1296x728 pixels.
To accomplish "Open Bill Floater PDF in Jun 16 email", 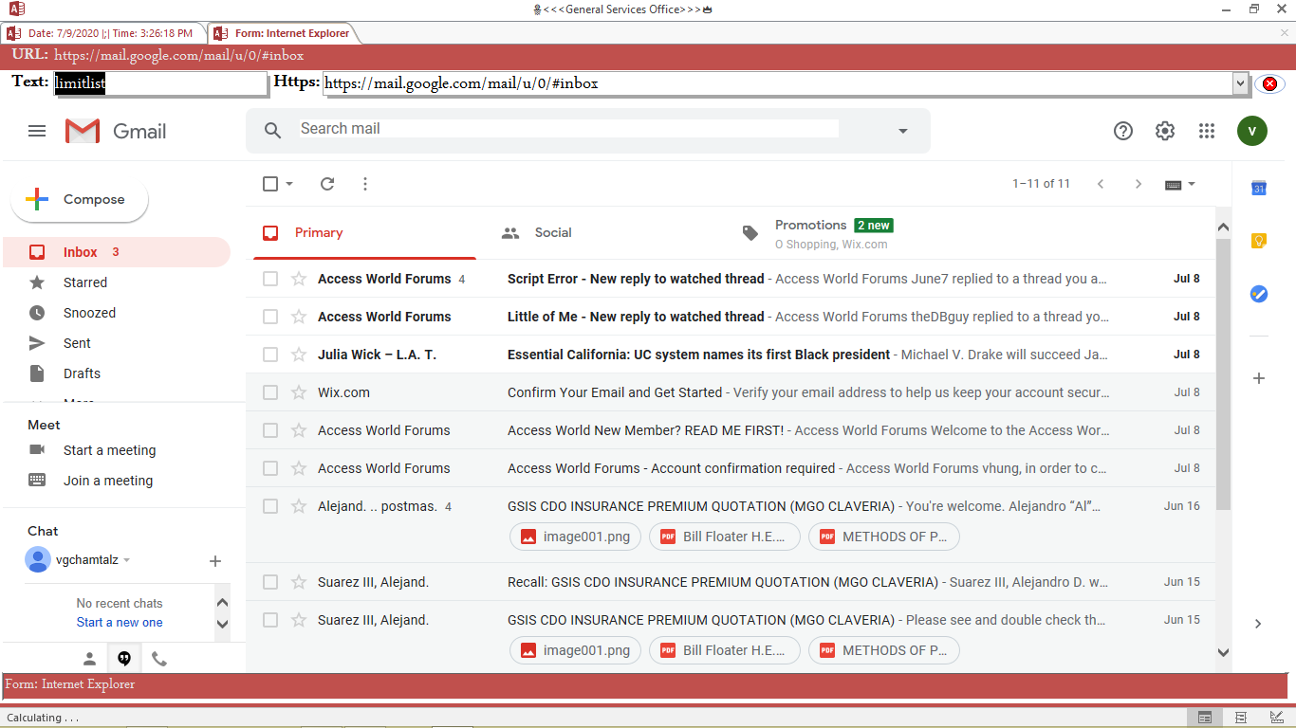I will coord(725,537).
